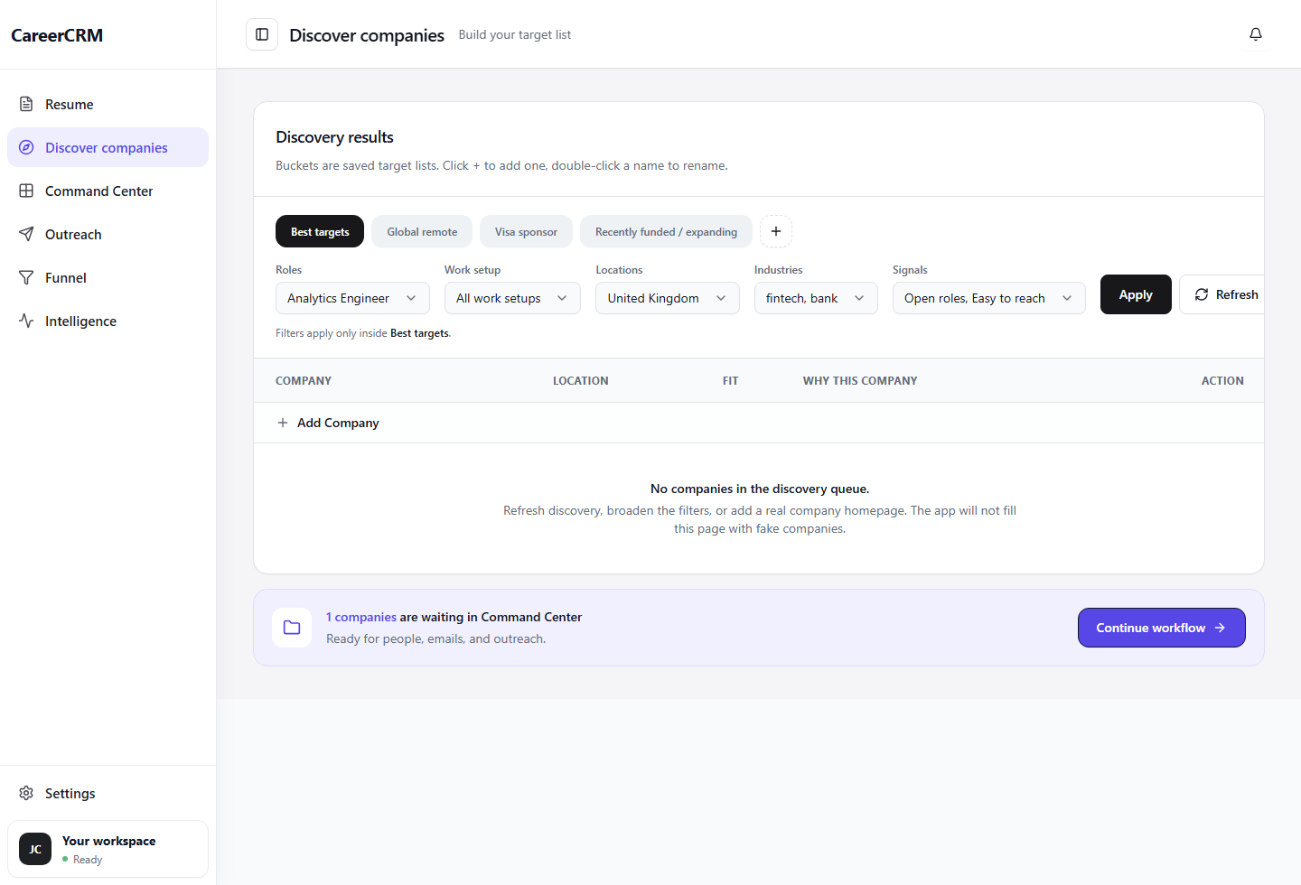Go to Command Center in sidebar
Viewport: 1301px width, 885px height.
coord(108,191)
